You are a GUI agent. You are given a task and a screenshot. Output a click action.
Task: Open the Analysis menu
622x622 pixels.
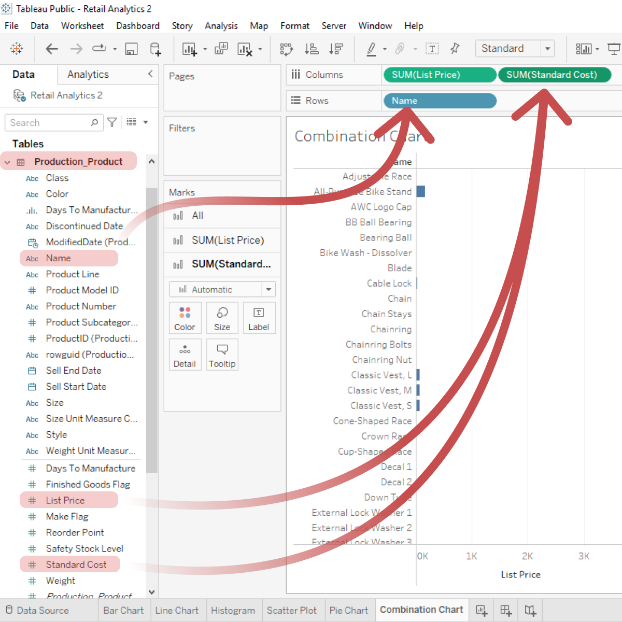tap(221, 25)
